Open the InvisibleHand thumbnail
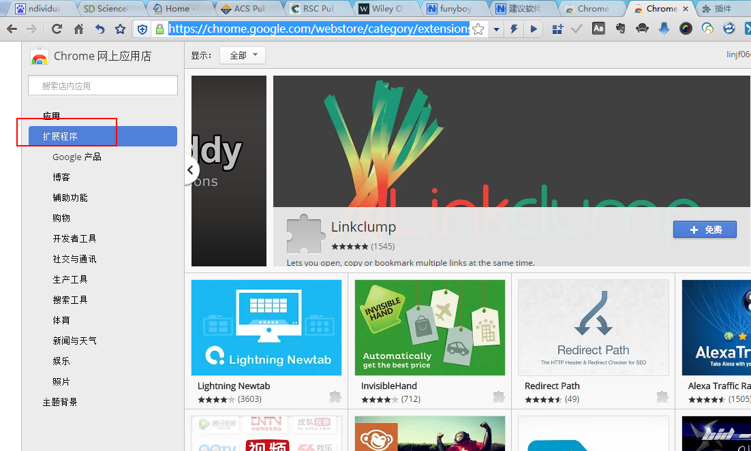Screen dimensions: 751x451 coord(429,328)
